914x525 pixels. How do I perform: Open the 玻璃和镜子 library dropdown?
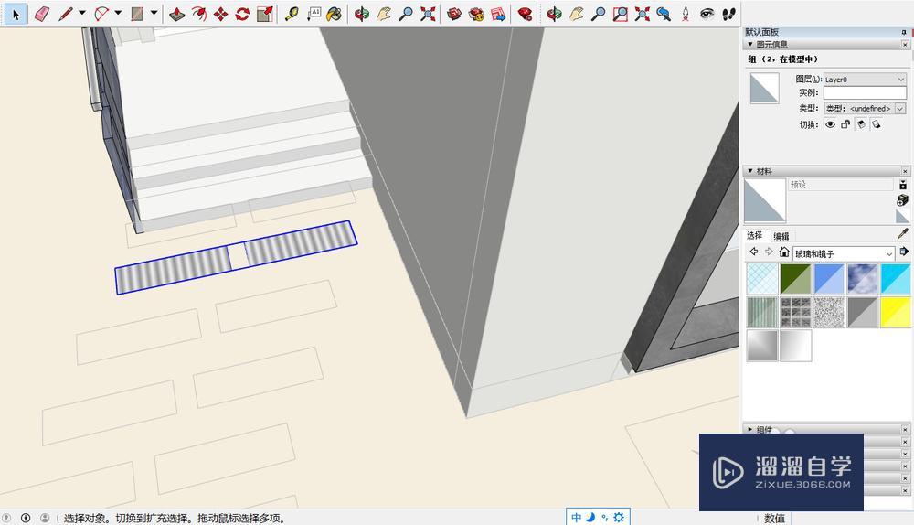point(844,253)
